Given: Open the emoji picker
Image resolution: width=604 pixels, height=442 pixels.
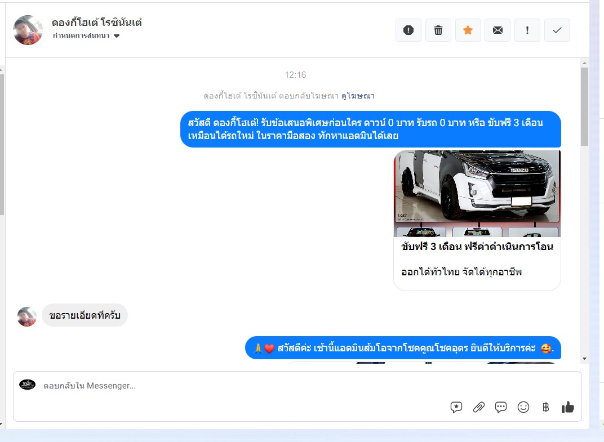Looking at the screenshot, I should coord(523,407).
